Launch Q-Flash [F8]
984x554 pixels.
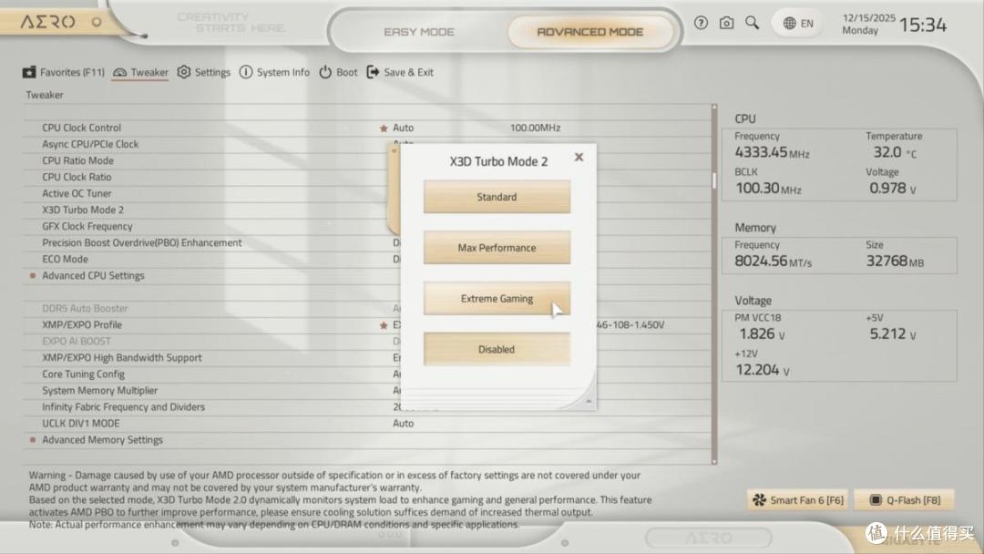pos(905,500)
